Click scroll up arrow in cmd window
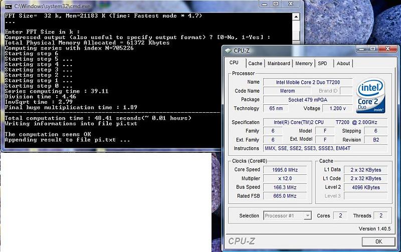Screen dimensions: 401x252 (x=296, y=17)
